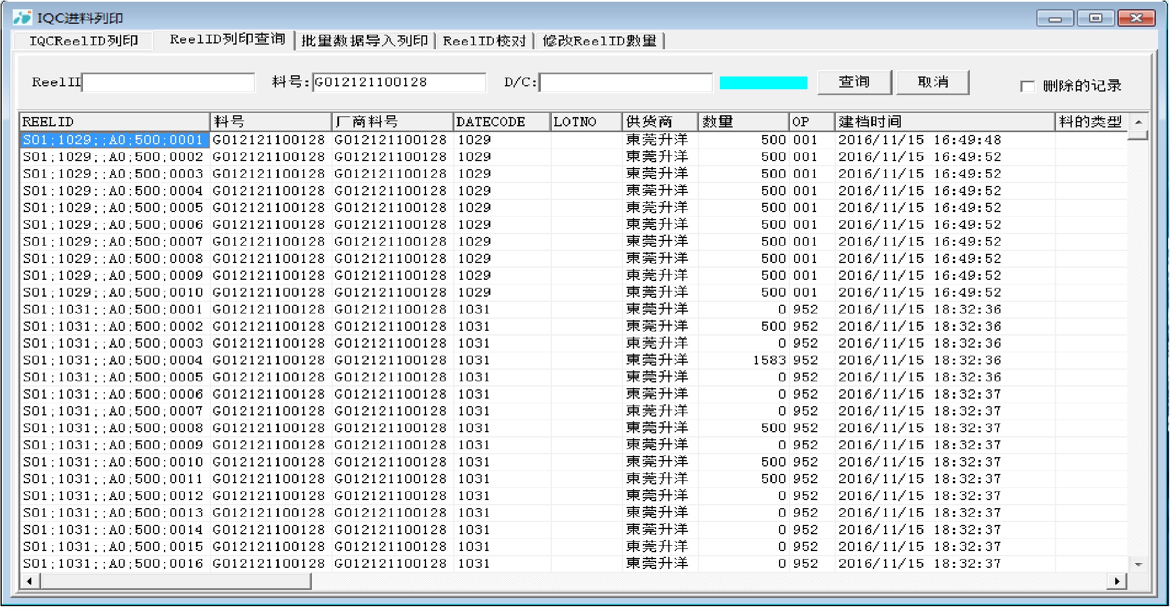Maximize the IQC进料列印 window

click(x=1095, y=19)
